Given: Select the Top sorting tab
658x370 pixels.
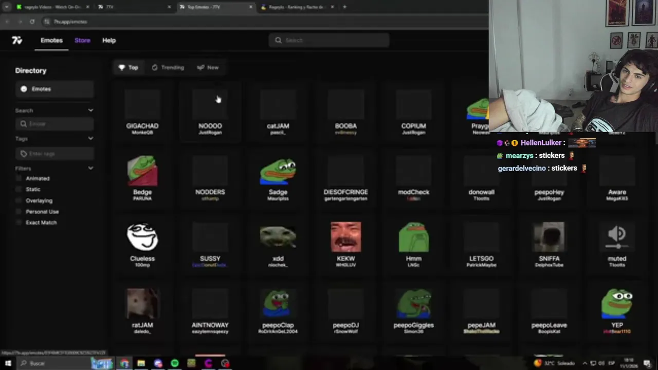Looking at the screenshot, I should (x=129, y=67).
